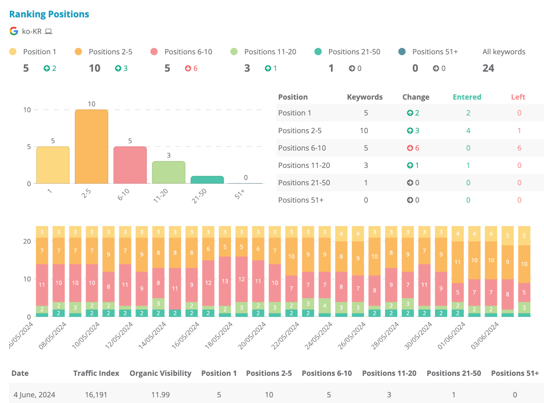
Task: Click the neutral arrow icon under Positions 51+ legend
Action: point(436,68)
